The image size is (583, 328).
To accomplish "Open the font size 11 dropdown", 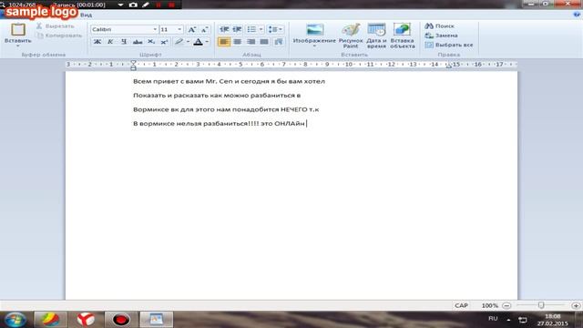I will (179, 29).
